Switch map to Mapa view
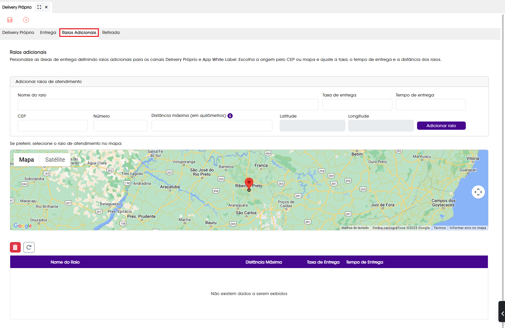The height and width of the screenshot is (328, 505). click(26, 160)
